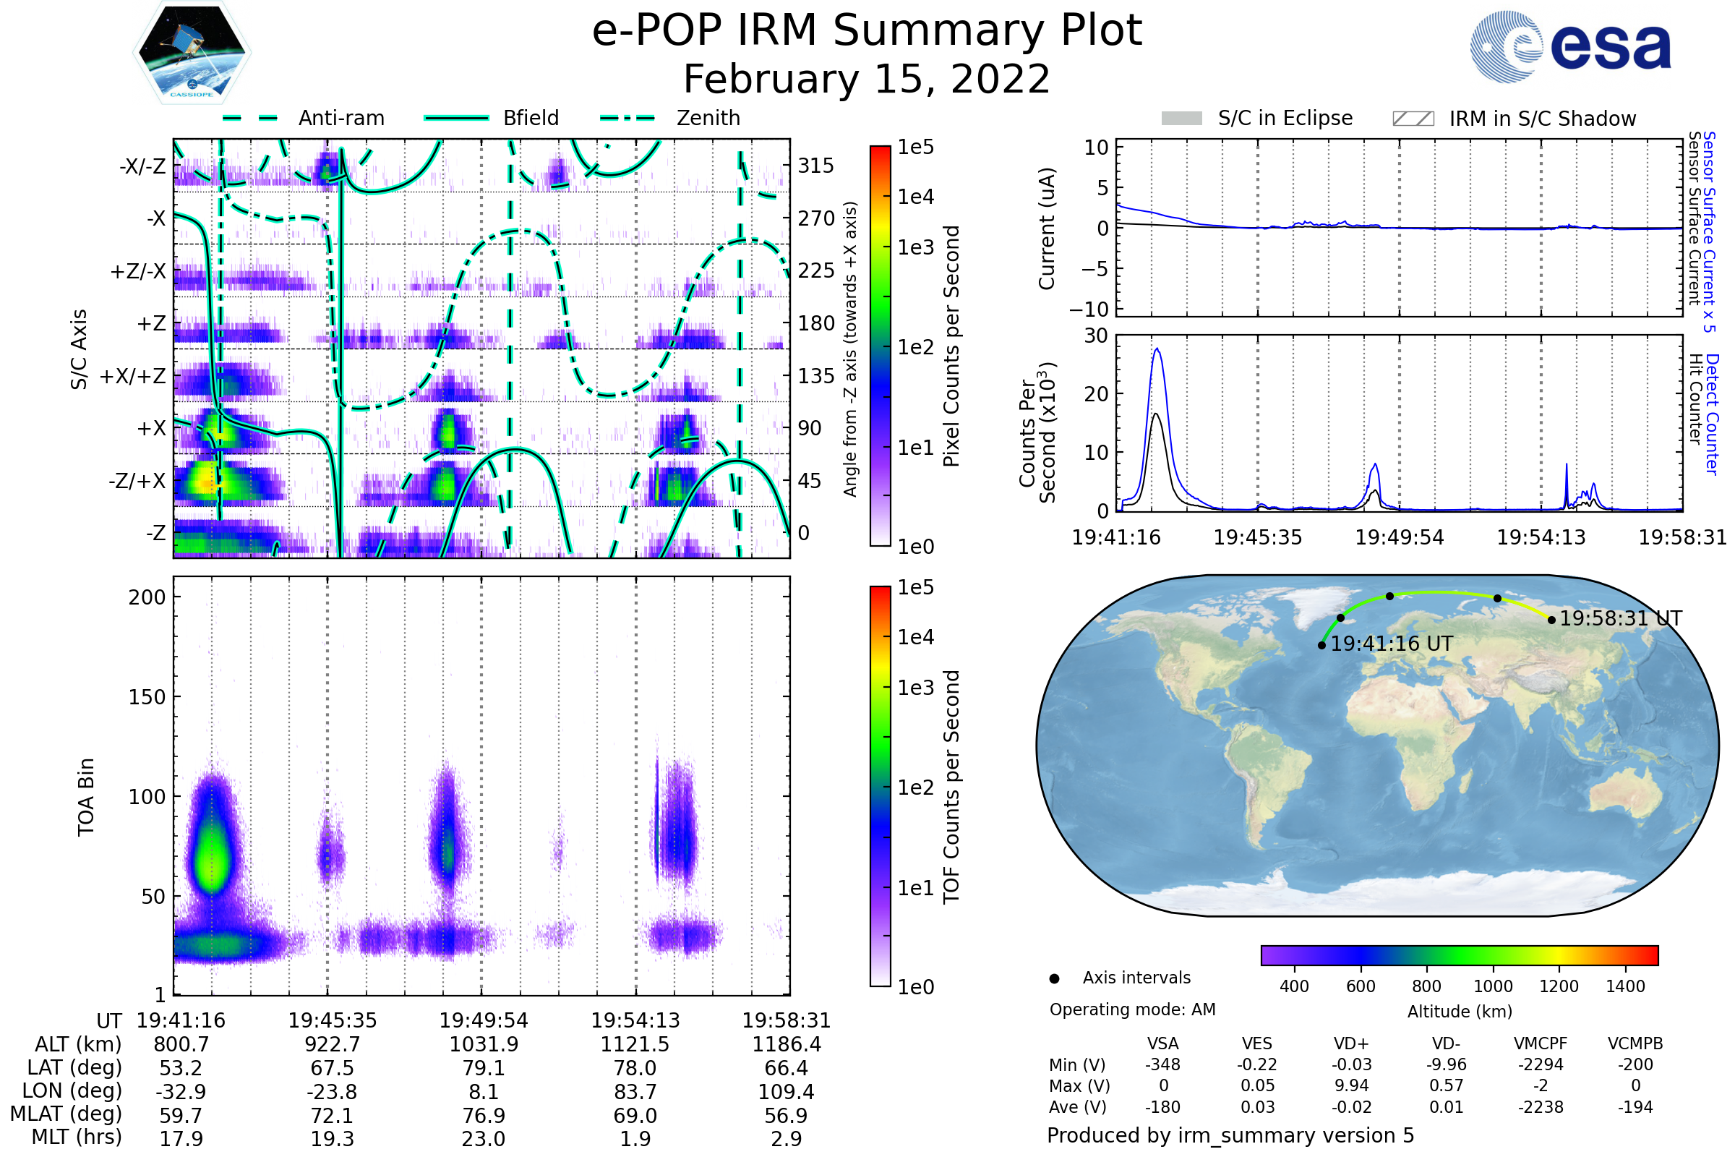Click the Operating mode: AM text
Image resolution: width=1735 pixels, height=1157 pixels.
(1132, 1009)
